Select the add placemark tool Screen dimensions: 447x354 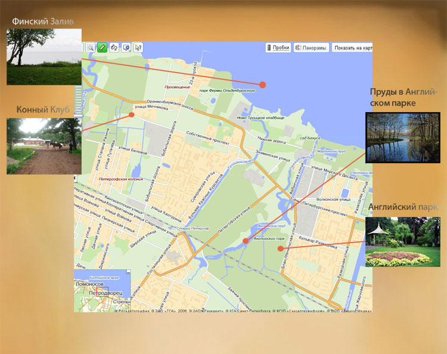point(126,47)
